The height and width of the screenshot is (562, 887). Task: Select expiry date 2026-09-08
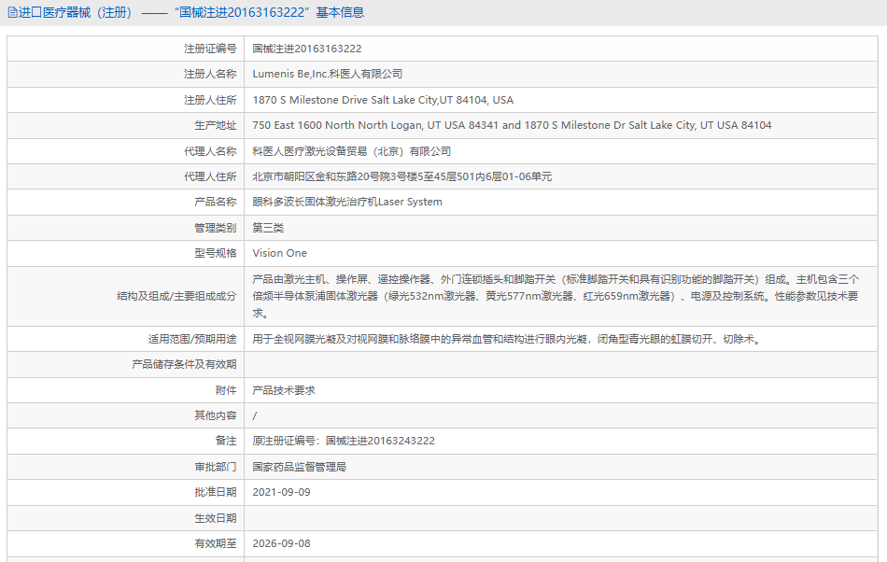[x=281, y=543]
